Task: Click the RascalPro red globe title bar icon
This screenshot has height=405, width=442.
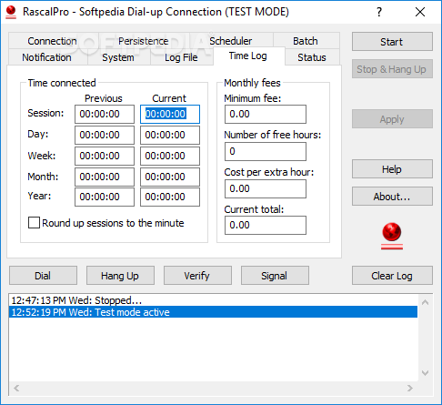Action: [x=11, y=12]
